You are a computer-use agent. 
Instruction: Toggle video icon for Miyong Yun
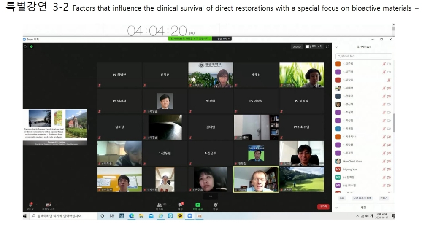[x=389, y=169]
